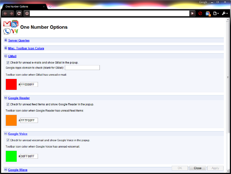Open the page menu icon
The height and width of the screenshot is (174, 231).
coord(216,13)
